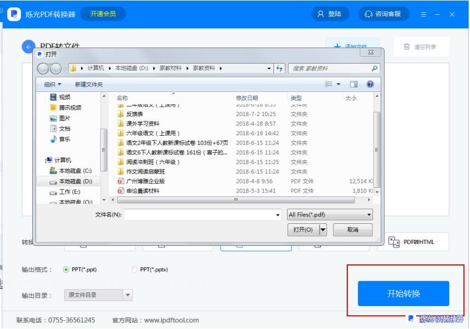470x329 pixels.
Task: Select PPT(*.ppt) output format
Action: pyautogui.click(x=66, y=269)
